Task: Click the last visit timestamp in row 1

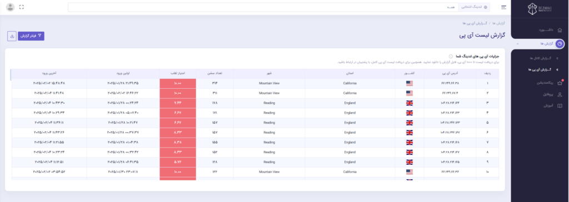Action: [49, 83]
